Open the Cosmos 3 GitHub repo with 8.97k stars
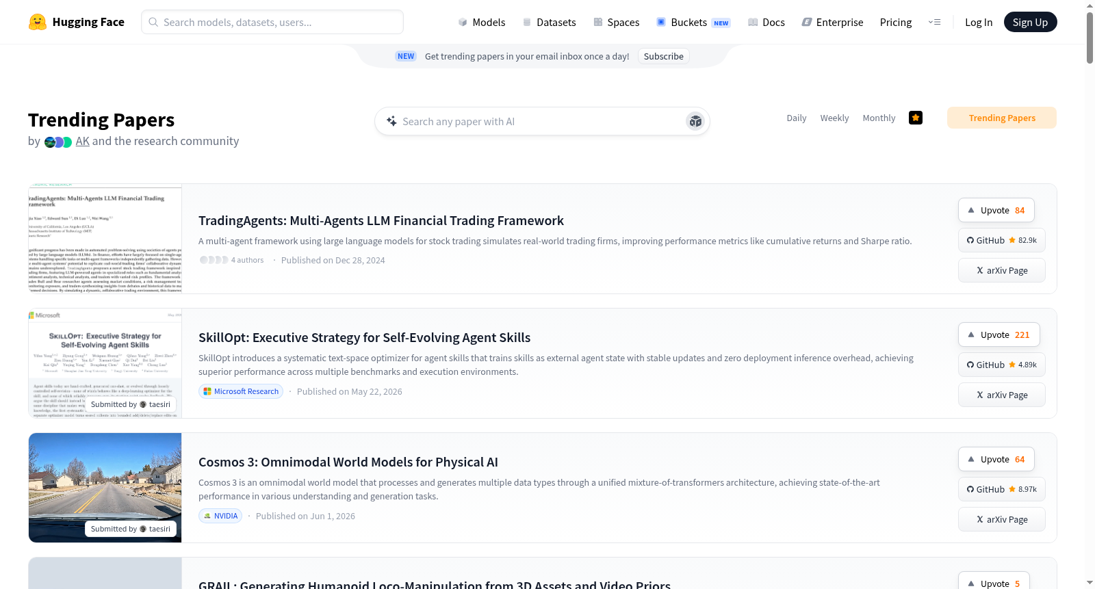Image resolution: width=1095 pixels, height=589 pixels. (x=1002, y=489)
